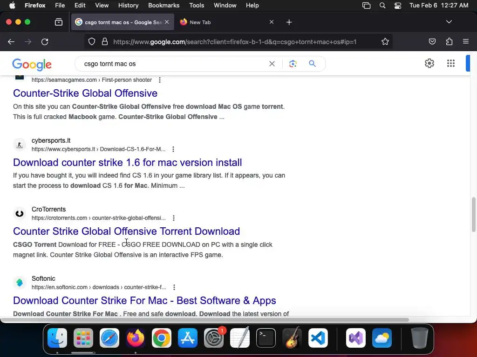Search by image with Google Lens icon
The width and height of the screenshot is (477, 357).
pos(293,64)
